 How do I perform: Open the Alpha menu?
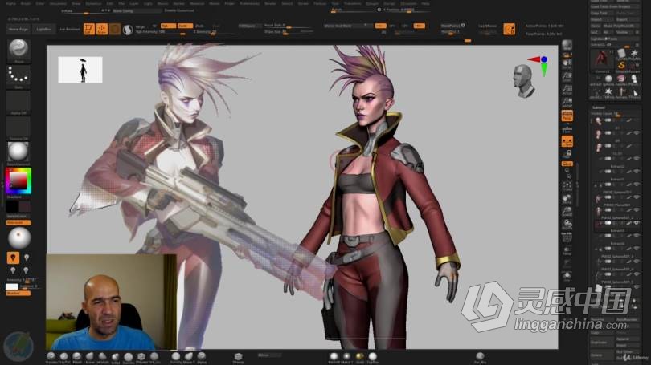coord(11,3)
